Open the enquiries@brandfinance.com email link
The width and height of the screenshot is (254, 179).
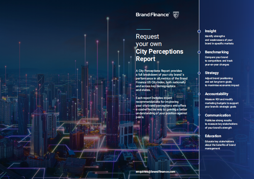(x=155, y=172)
